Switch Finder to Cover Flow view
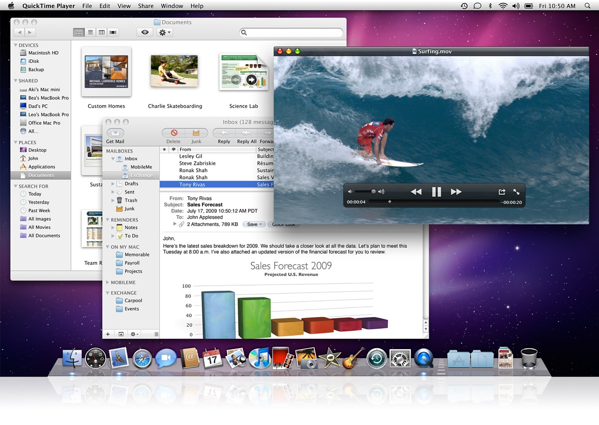The image size is (599, 425). [x=113, y=32]
